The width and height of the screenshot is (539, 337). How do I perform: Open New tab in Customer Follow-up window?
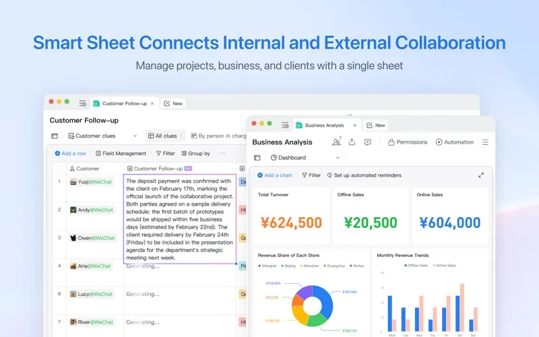pos(173,103)
